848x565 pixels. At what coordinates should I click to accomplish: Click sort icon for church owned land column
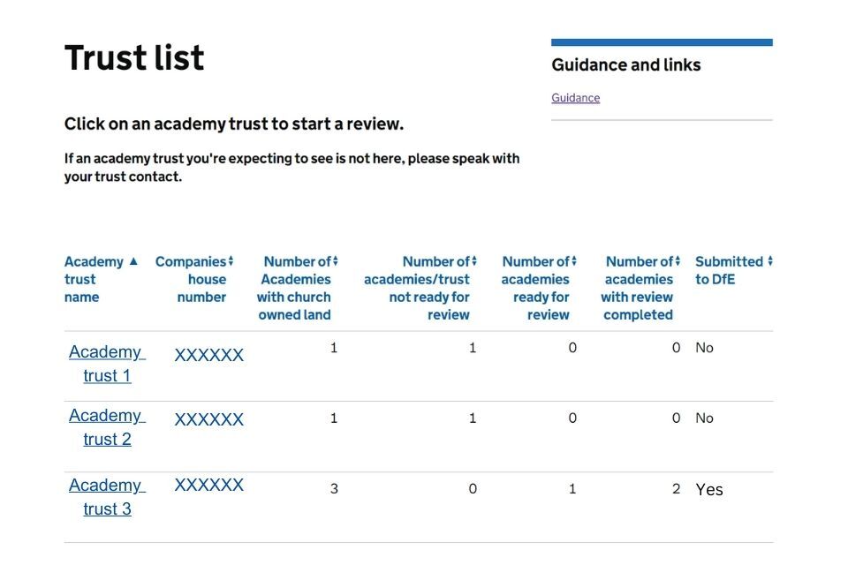point(336,261)
